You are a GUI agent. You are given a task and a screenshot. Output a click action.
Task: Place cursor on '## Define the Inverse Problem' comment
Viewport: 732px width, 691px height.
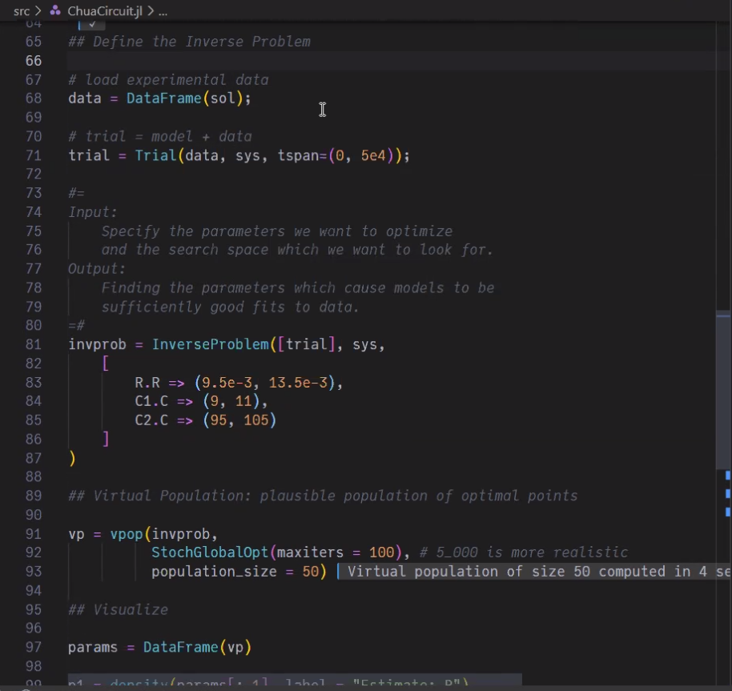pyautogui.click(x=189, y=42)
